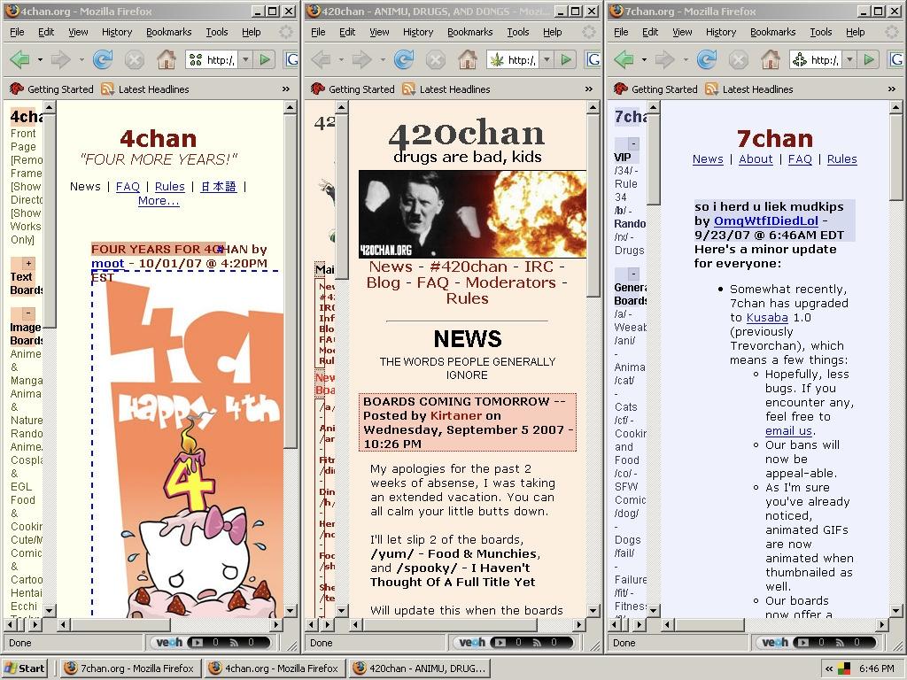Click Back arrow in 7chan window
Viewport: 907px width, 680px height.
click(624, 59)
